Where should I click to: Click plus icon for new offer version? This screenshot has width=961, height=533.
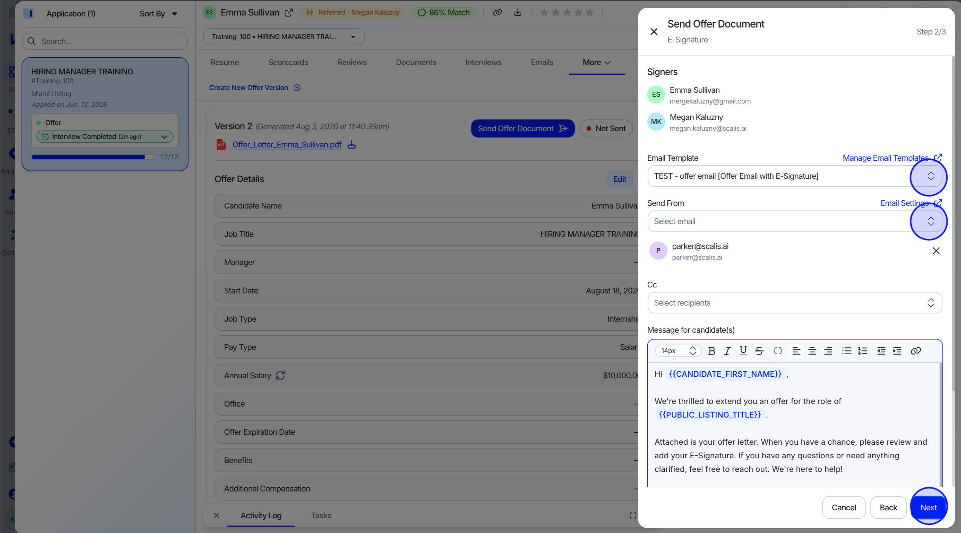(x=297, y=88)
